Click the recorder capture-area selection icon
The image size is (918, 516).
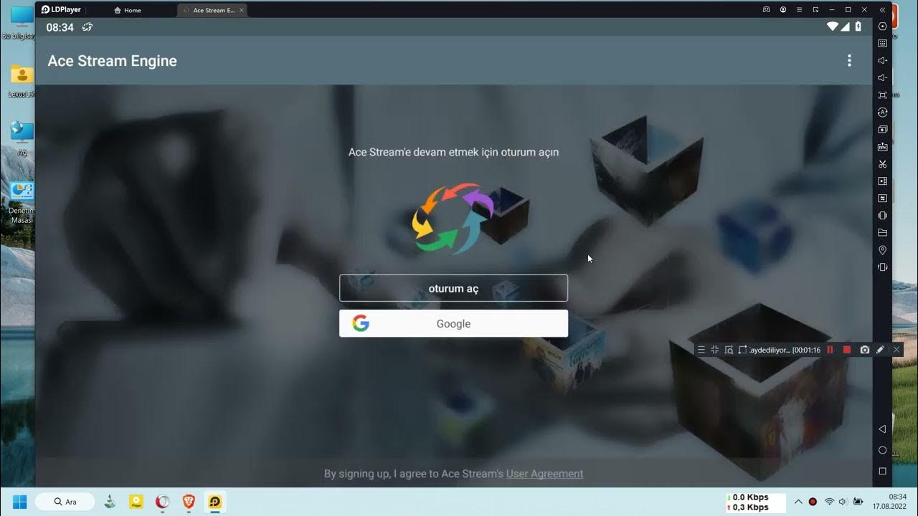click(742, 350)
